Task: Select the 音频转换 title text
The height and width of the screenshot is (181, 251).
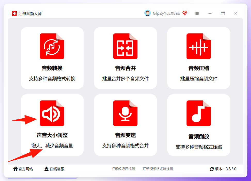Action: coord(52,68)
